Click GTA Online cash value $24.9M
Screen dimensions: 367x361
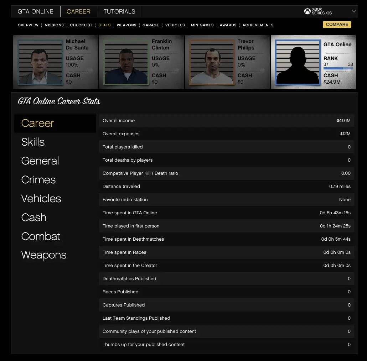(332, 82)
